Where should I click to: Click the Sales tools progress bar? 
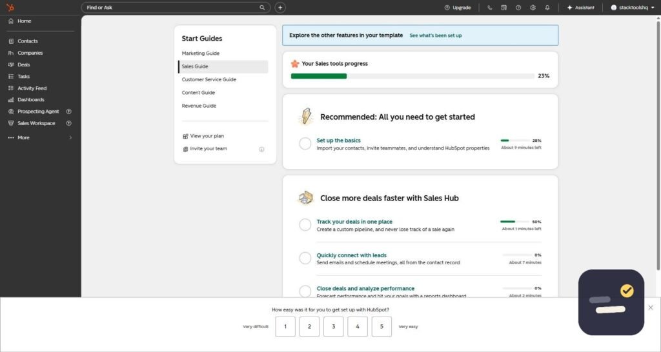[412, 76]
